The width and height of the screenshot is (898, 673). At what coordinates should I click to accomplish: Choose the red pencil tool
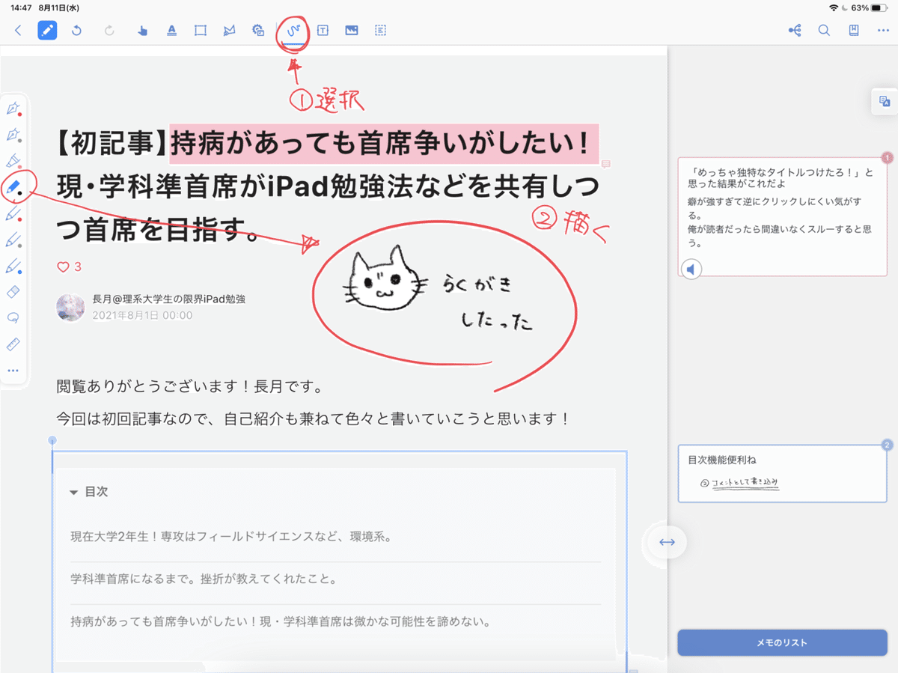tap(13, 214)
